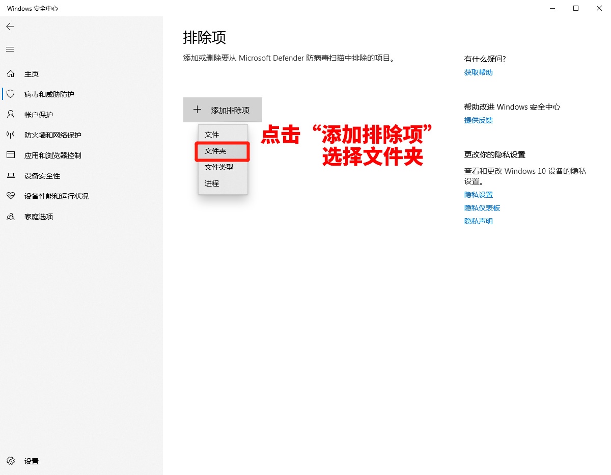The image size is (611, 475).
Task: Click the 添加排除项 button
Action: (223, 110)
